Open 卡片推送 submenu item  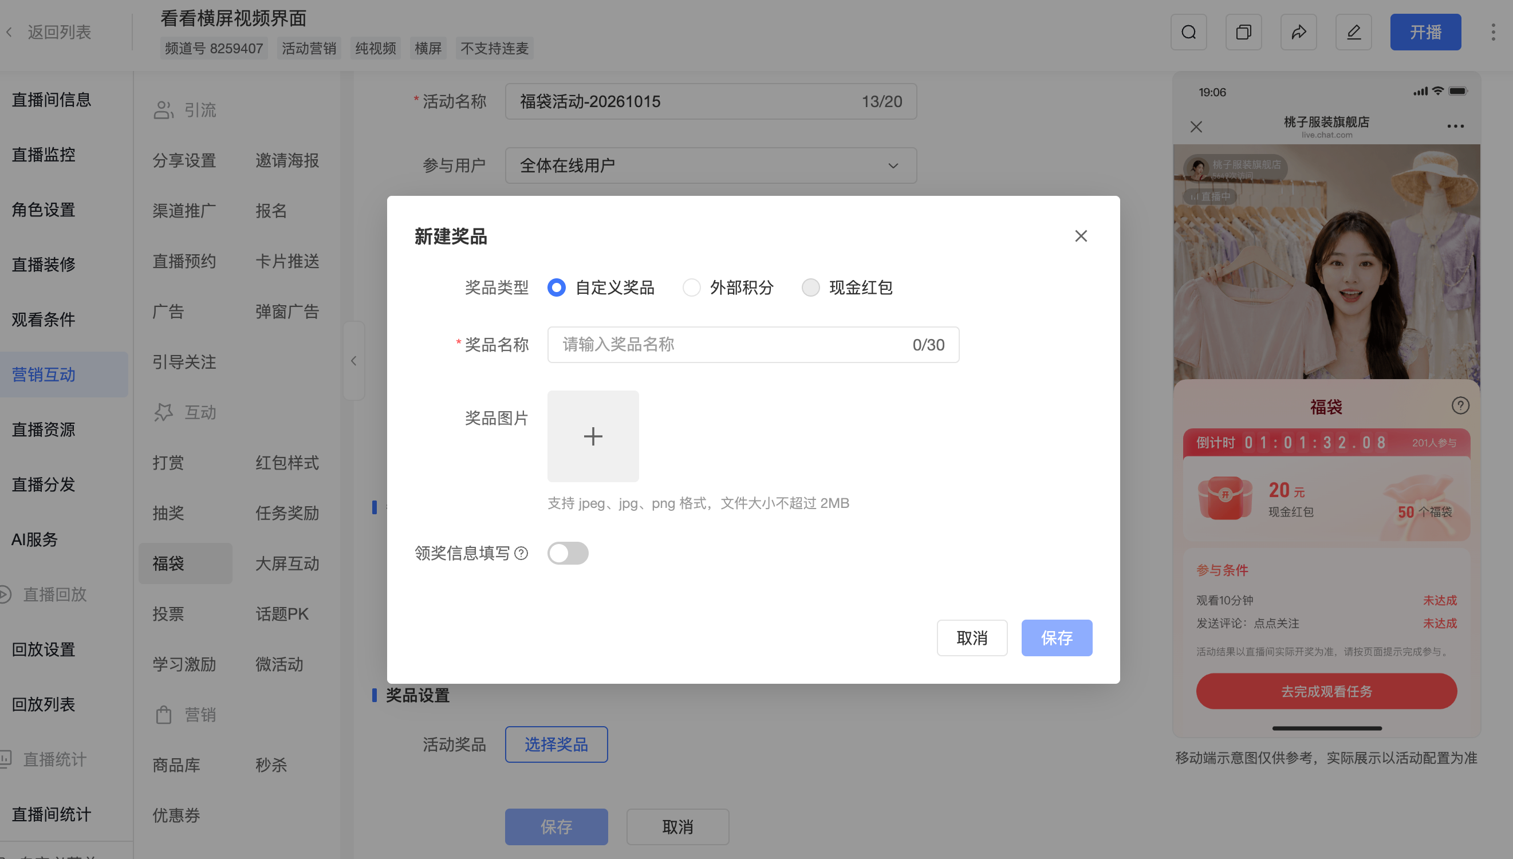tap(287, 261)
